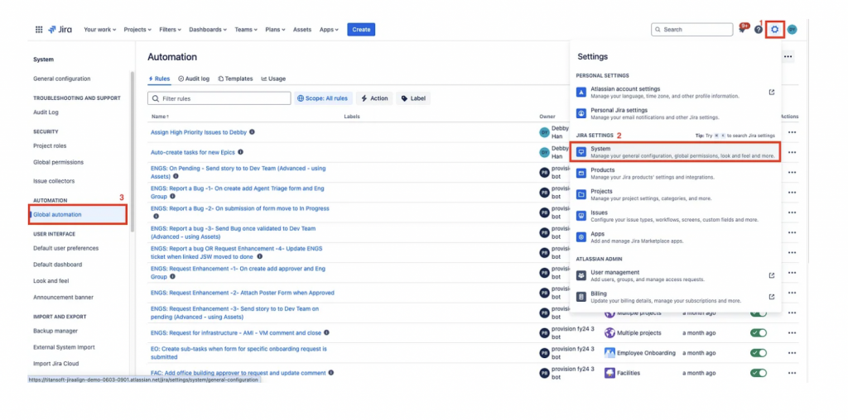Open the Scope: All rules filter
Screen dimensions: 848x420
point(323,98)
